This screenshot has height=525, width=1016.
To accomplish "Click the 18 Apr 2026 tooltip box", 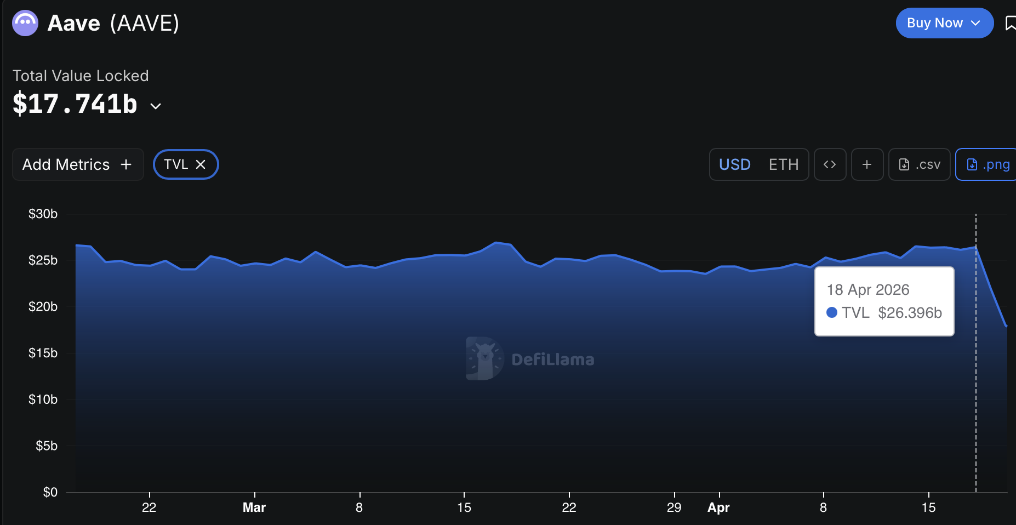I will point(884,301).
